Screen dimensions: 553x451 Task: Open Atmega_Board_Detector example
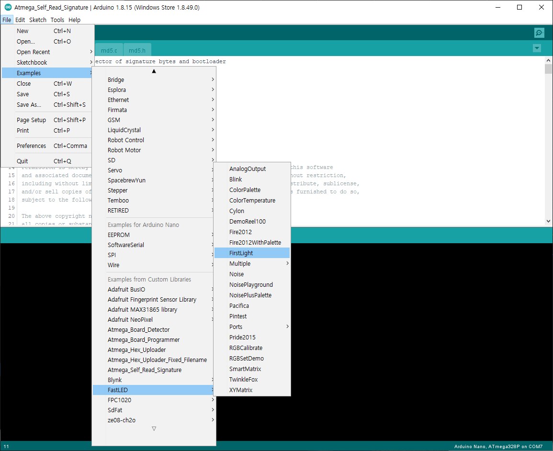(x=153, y=330)
